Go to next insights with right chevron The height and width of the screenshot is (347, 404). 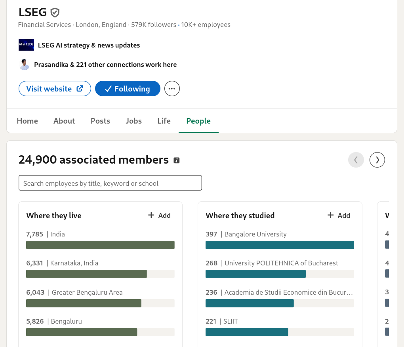coord(377,160)
